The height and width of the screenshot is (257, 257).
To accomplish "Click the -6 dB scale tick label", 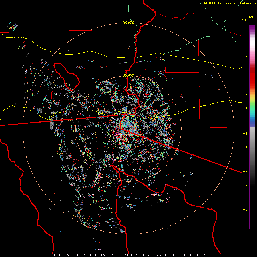I will point(245,197).
